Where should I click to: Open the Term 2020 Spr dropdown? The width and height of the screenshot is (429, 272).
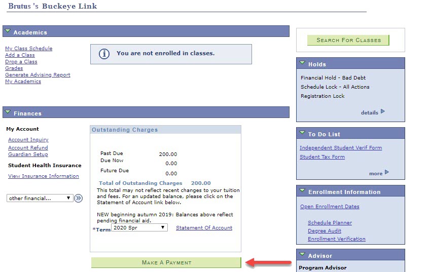[139, 227]
